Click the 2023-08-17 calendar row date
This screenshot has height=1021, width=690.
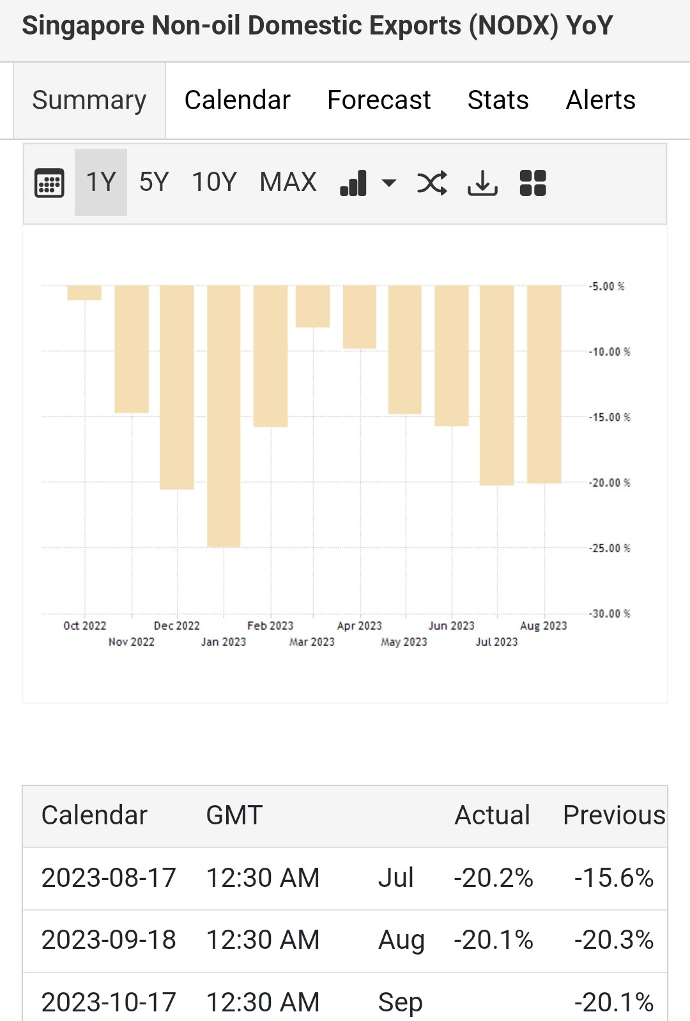109,878
